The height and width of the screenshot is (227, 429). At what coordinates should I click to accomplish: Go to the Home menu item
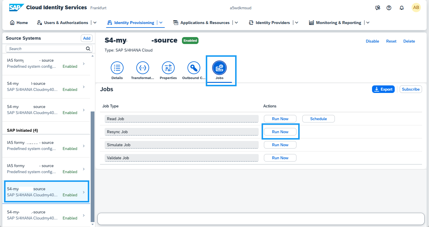click(x=19, y=23)
